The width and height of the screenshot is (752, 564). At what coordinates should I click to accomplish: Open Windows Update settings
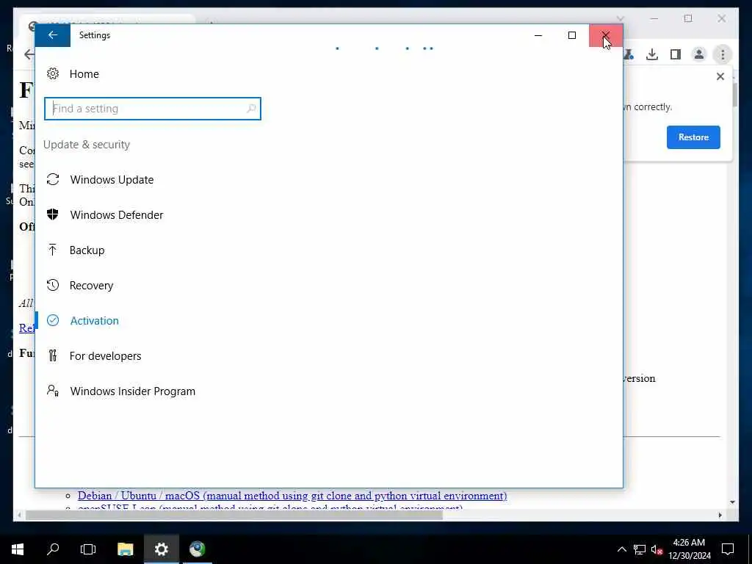[x=112, y=179]
